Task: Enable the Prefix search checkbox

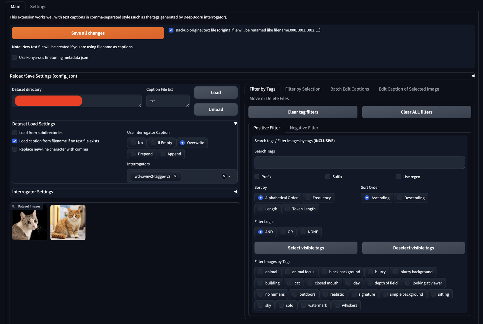Action: coord(257,177)
